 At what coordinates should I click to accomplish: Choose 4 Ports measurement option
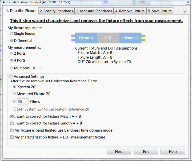pos(11,61)
